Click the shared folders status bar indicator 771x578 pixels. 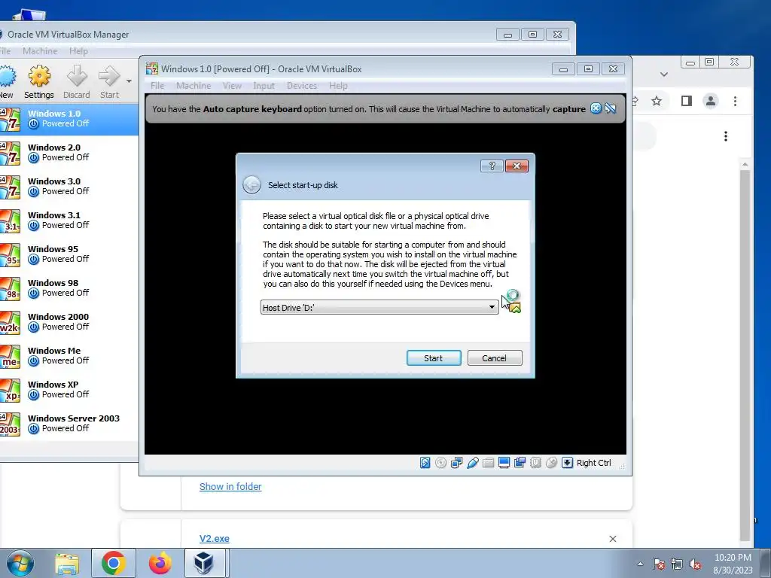pyautogui.click(x=488, y=463)
